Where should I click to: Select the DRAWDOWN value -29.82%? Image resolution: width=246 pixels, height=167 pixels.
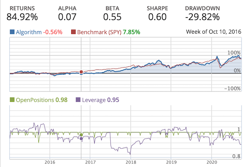tap(202, 17)
